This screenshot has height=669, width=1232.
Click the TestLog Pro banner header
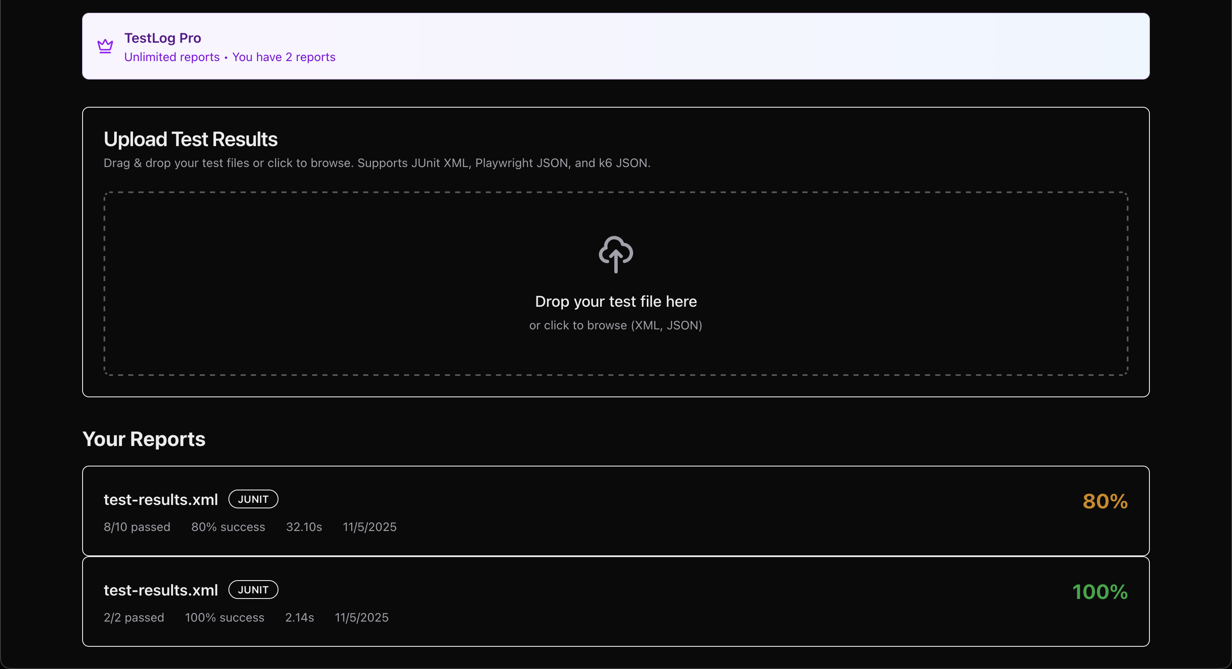[x=162, y=38]
